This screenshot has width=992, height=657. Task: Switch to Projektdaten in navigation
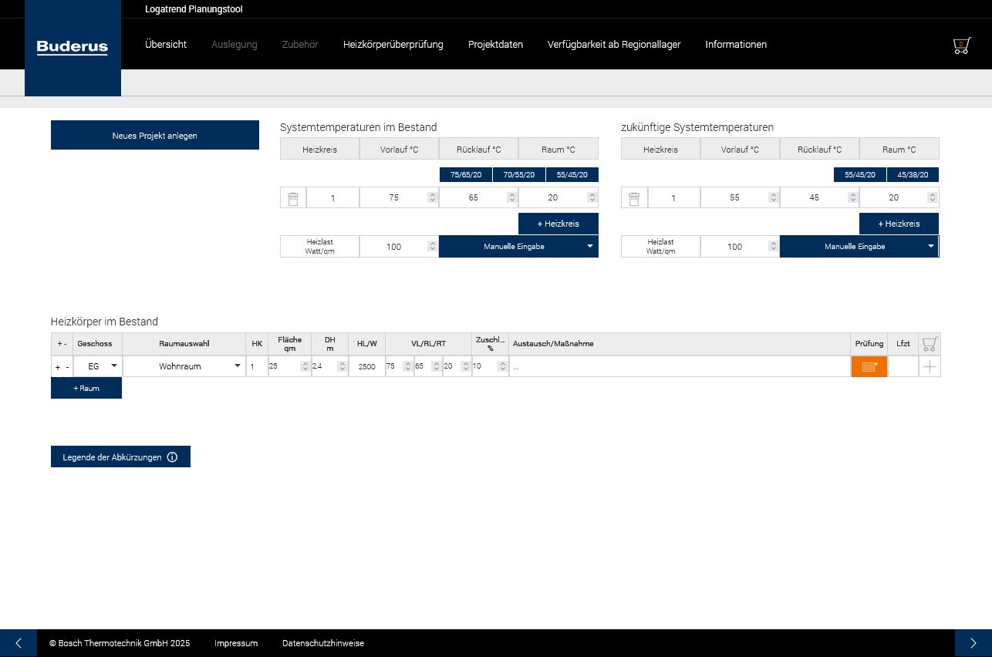point(495,45)
